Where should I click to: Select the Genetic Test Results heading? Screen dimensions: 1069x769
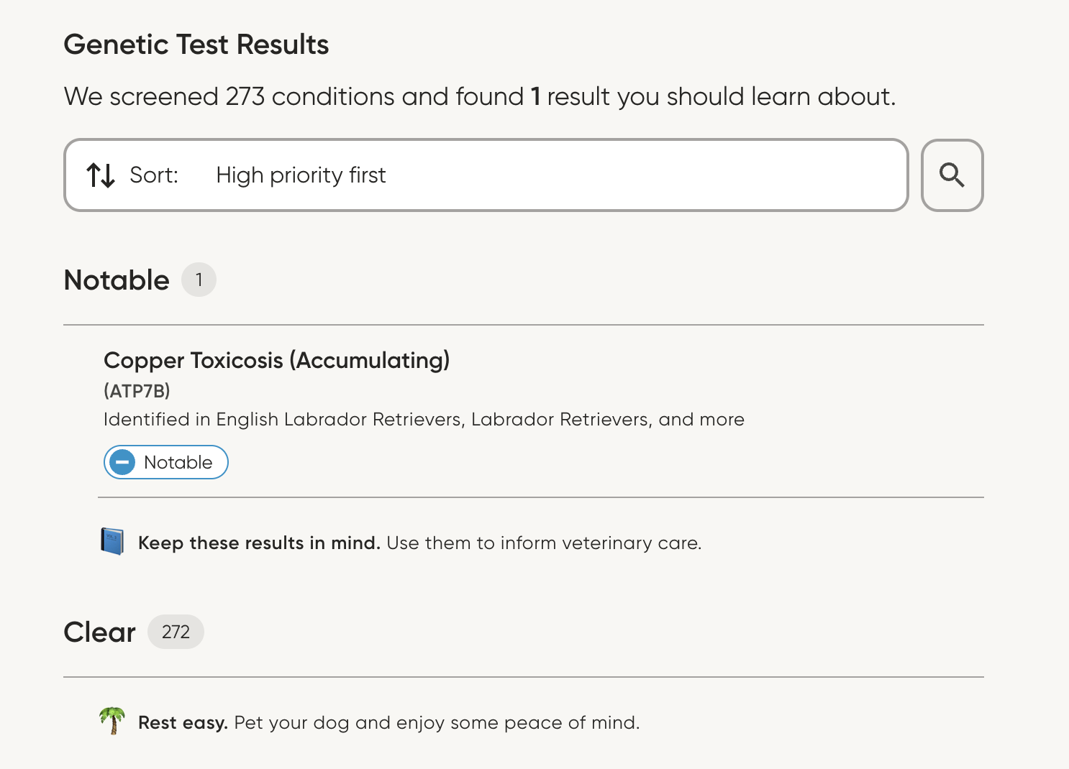tap(196, 44)
